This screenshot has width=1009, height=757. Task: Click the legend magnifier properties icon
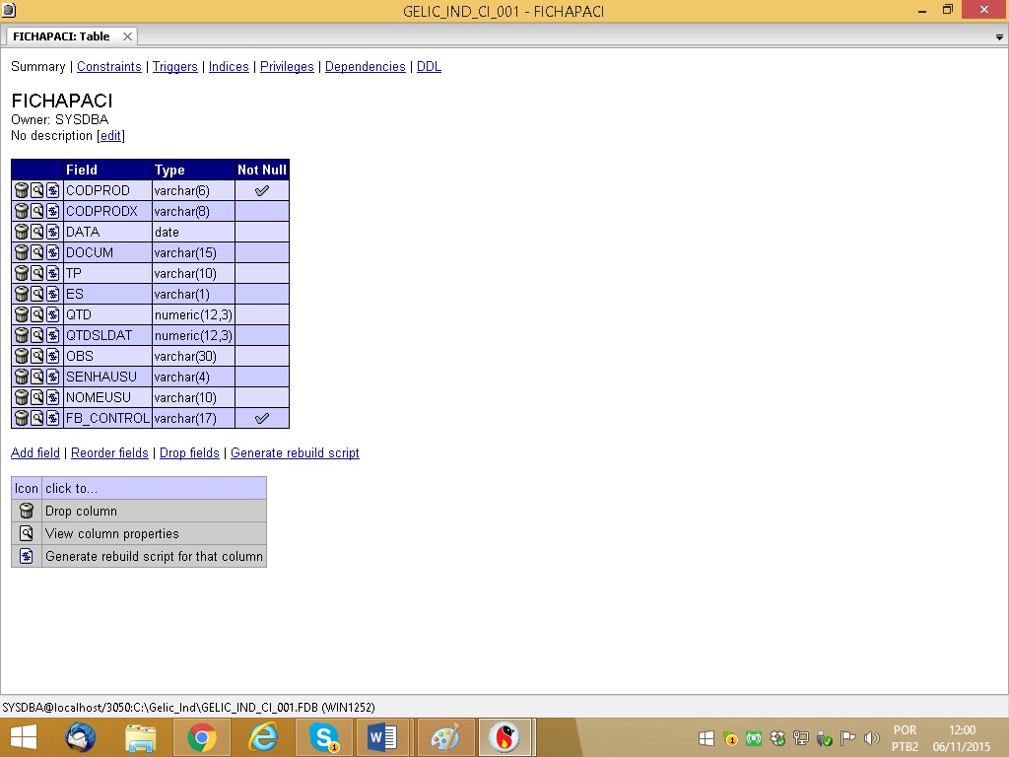tap(27, 533)
